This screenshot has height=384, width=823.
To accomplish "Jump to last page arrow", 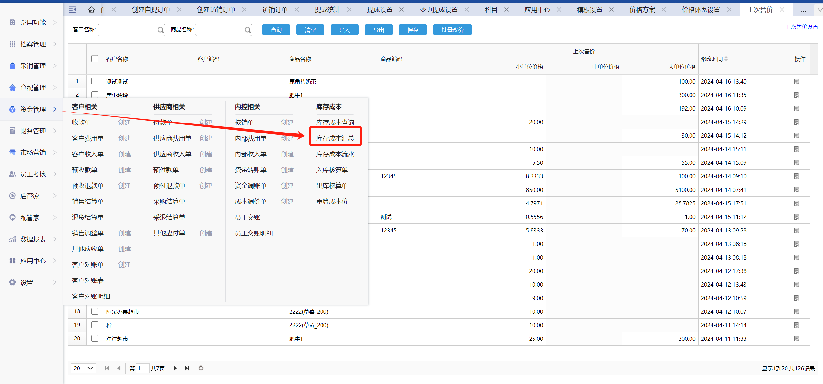I will (x=187, y=368).
